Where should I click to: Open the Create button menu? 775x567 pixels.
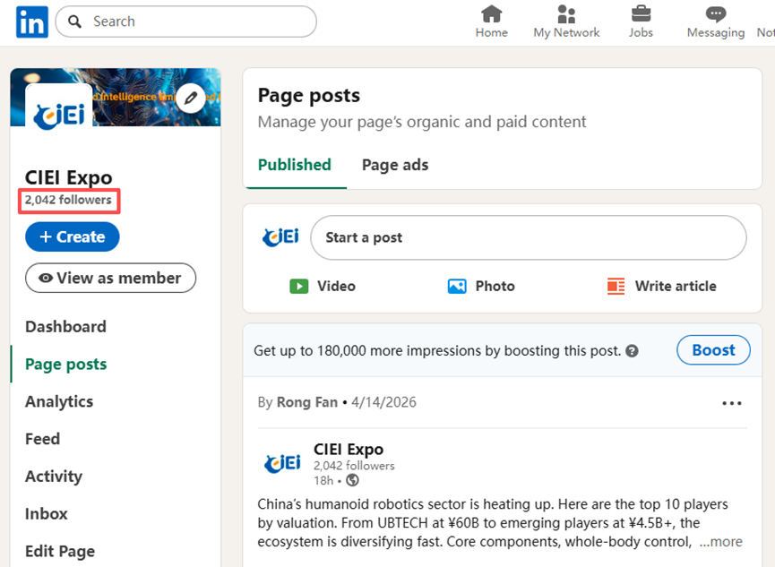tap(72, 237)
